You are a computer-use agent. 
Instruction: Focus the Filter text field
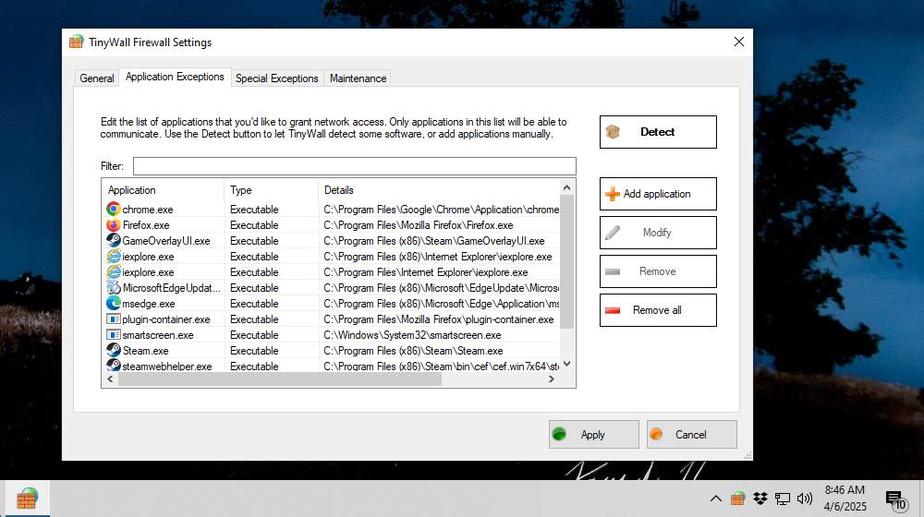(x=354, y=166)
